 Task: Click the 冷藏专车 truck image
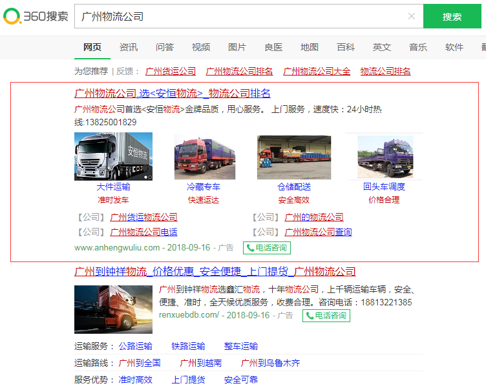204,157
